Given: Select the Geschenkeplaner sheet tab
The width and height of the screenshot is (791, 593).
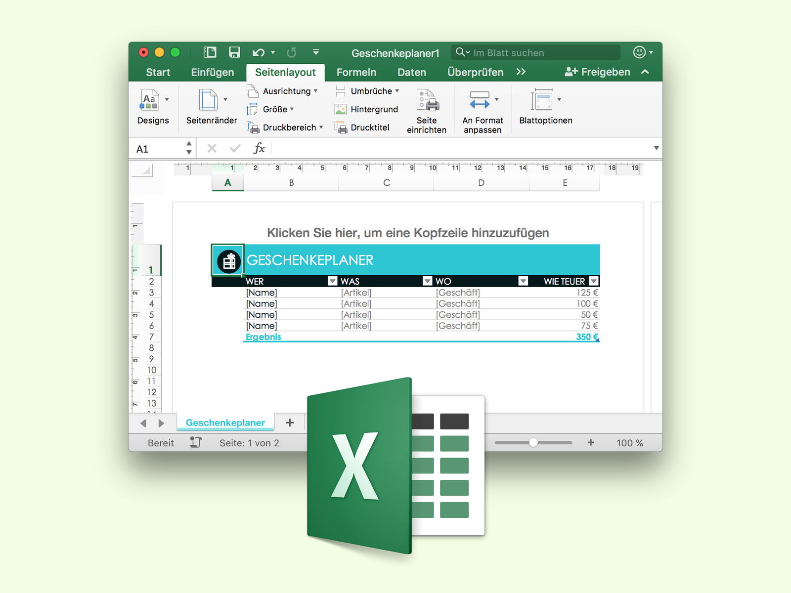Looking at the screenshot, I should point(225,423).
